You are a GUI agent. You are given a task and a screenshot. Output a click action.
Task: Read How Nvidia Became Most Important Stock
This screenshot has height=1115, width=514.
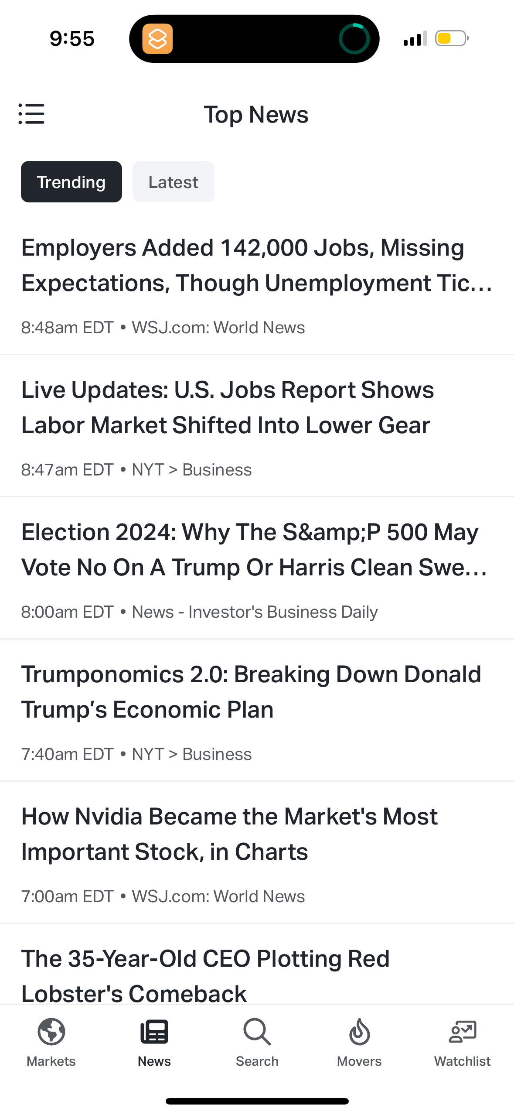tap(229, 834)
